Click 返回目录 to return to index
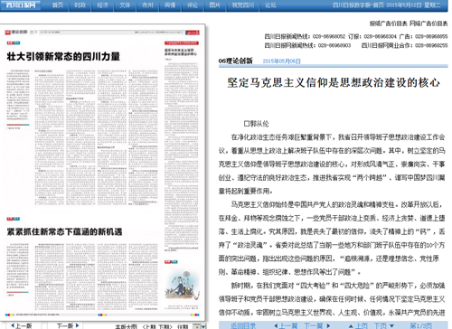This screenshot has width=452, height=329. [x=243, y=325]
